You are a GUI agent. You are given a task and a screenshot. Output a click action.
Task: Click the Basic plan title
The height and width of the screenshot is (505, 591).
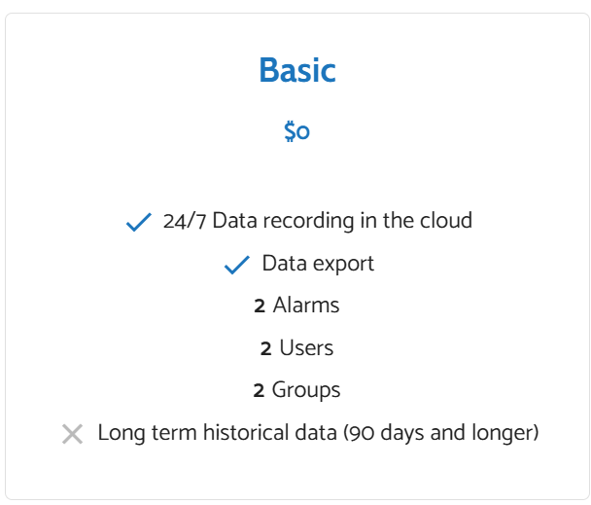pyautogui.click(x=296, y=71)
